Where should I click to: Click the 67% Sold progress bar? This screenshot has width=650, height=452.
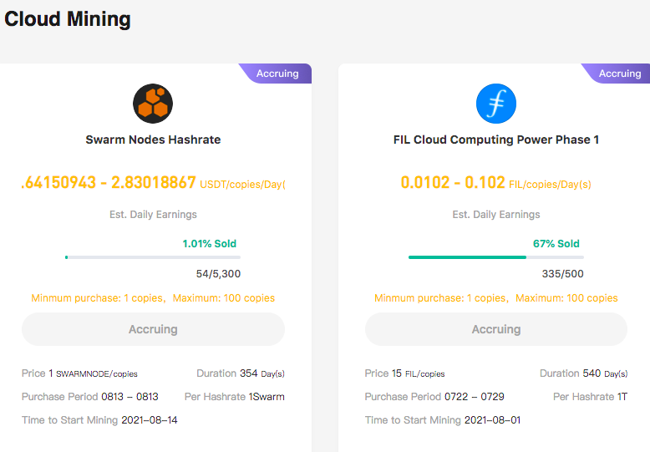[x=496, y=257]
